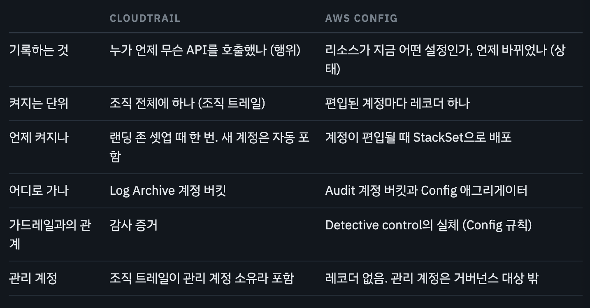Click the cell about API 호출 행위

pos(205,51)
